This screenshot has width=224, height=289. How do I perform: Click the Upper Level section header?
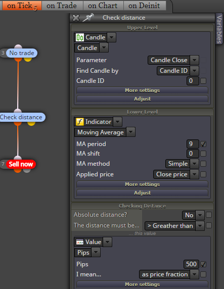tap(142, 28)
